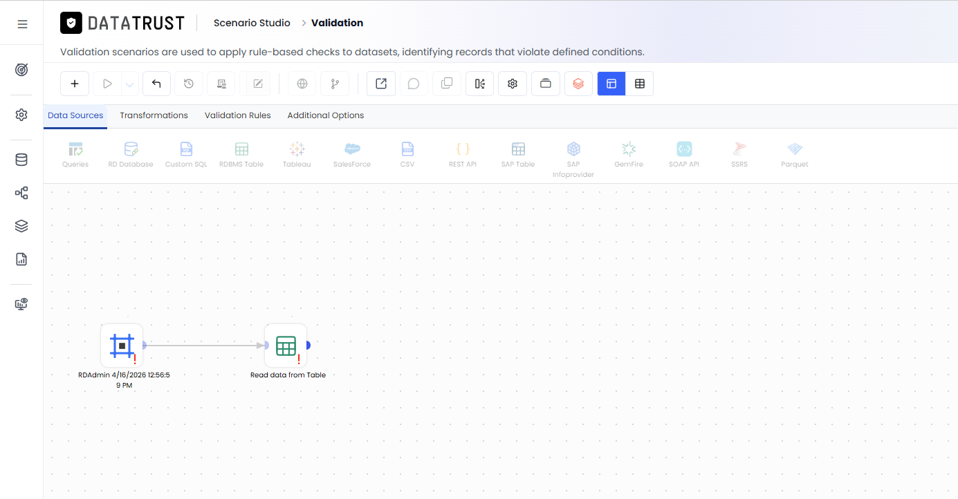The width and height of the screenshot is (958, 499).
Task: Open the hamburger menu
Action: pos(22,24)
